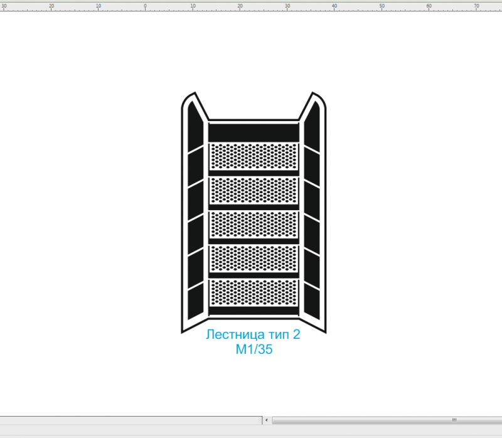Click the horizontal scrollbar thumb
The width and height of the screenshot is (502, 438).
(387, 420)
